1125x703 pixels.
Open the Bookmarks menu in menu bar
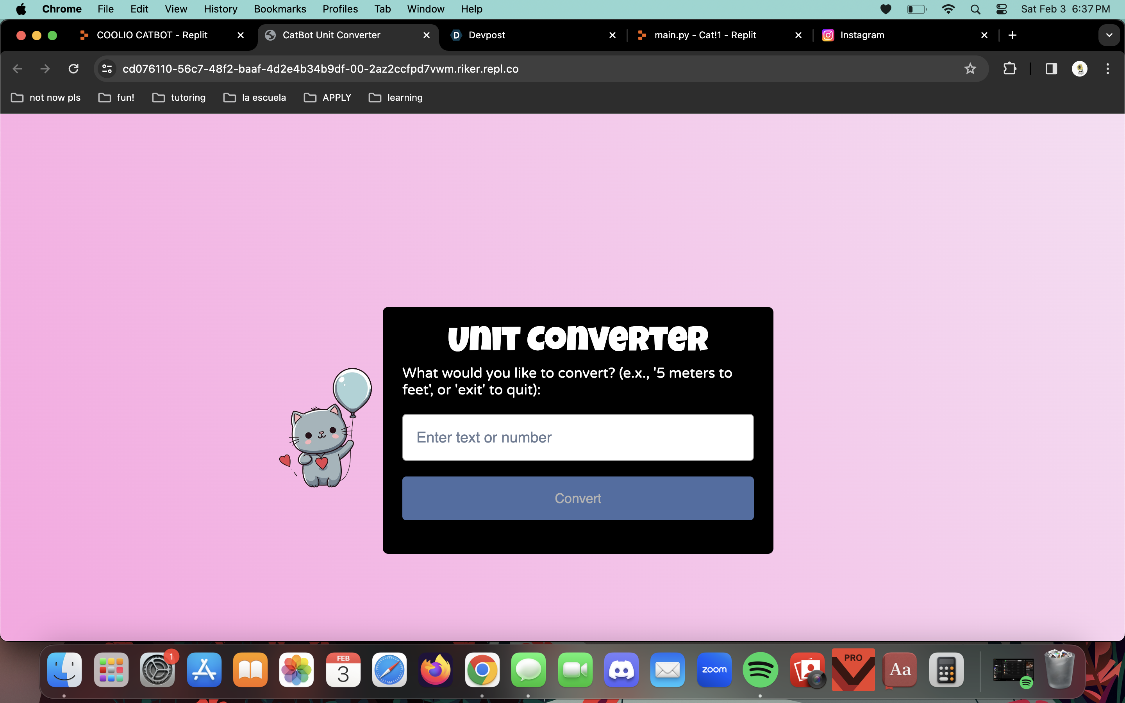(x=279, y=9)
